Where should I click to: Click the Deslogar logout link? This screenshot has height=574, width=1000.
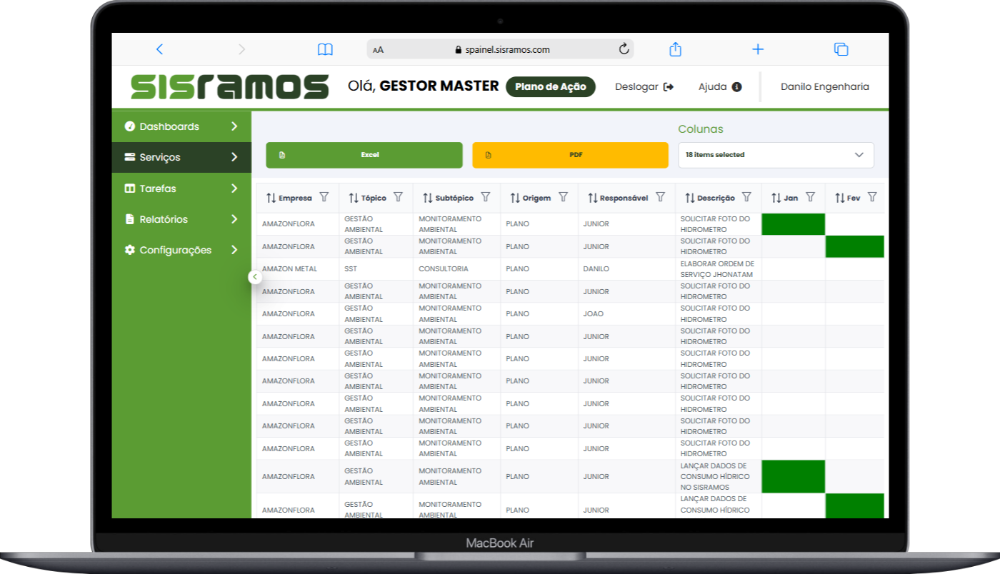[644, 86]
